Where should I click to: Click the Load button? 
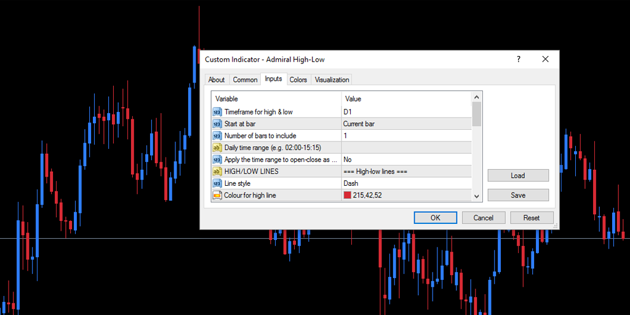coord(518,175)
